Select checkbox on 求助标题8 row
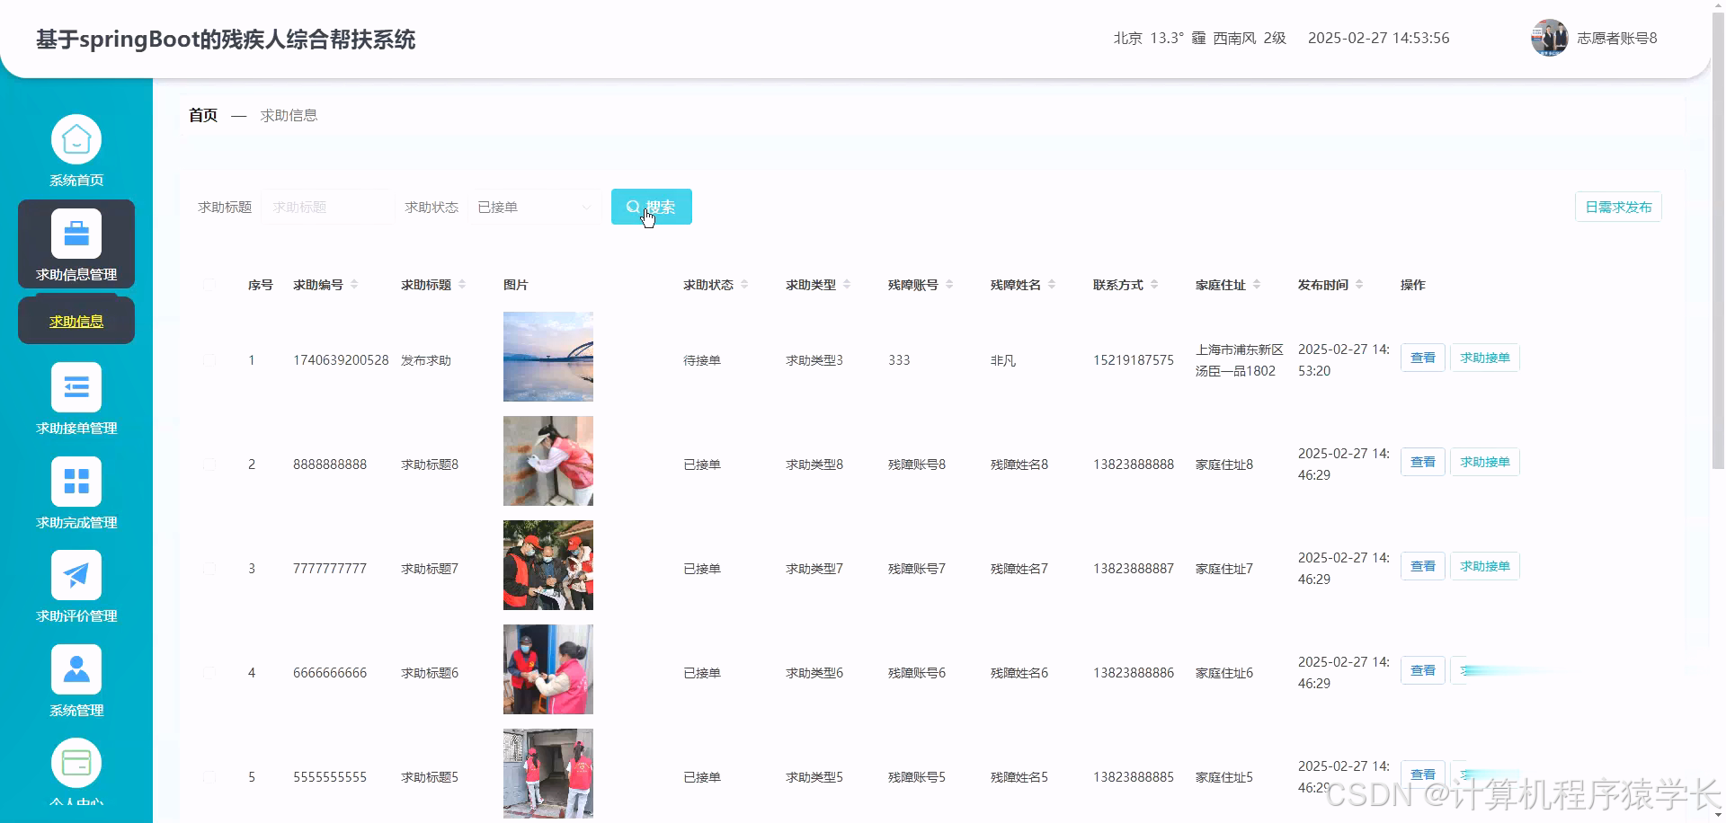This screenshot has height=823, width=1726. (x=209, y=464)
